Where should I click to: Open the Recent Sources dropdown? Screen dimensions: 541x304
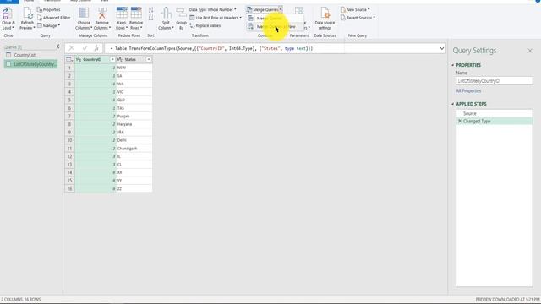[x=358, y=18]
